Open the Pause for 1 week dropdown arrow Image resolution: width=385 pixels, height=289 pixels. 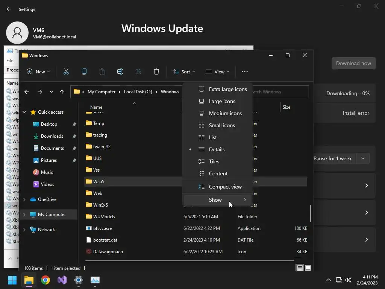pyautogui.click(x=363, y=158)
